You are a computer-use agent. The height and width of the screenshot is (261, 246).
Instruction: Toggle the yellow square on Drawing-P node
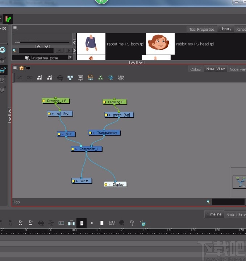pyautogui.click(x=105, y=102)
